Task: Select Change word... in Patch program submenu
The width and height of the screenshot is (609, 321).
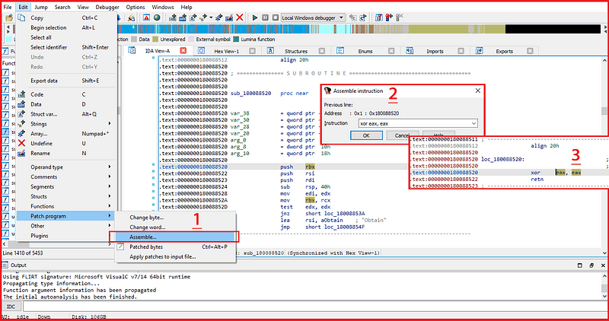Action: coord(175,227)
